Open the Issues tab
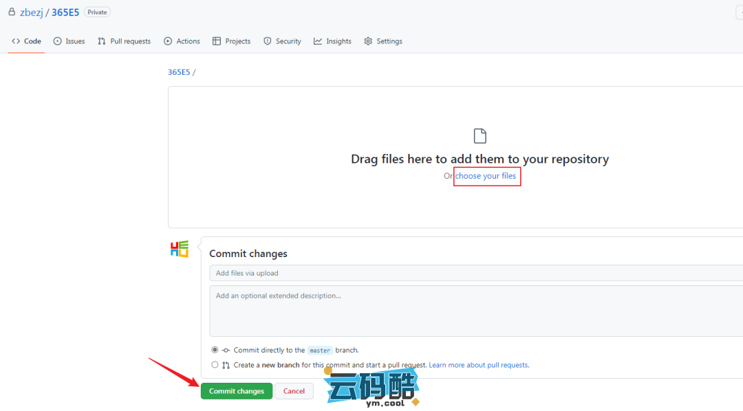 click(x=69, y=41)
